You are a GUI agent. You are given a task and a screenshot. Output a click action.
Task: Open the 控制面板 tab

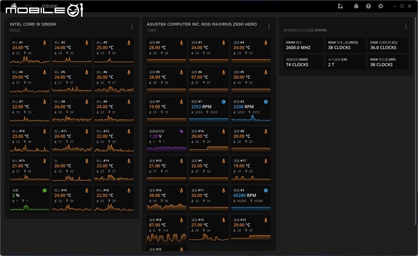[x=49, y=6]
